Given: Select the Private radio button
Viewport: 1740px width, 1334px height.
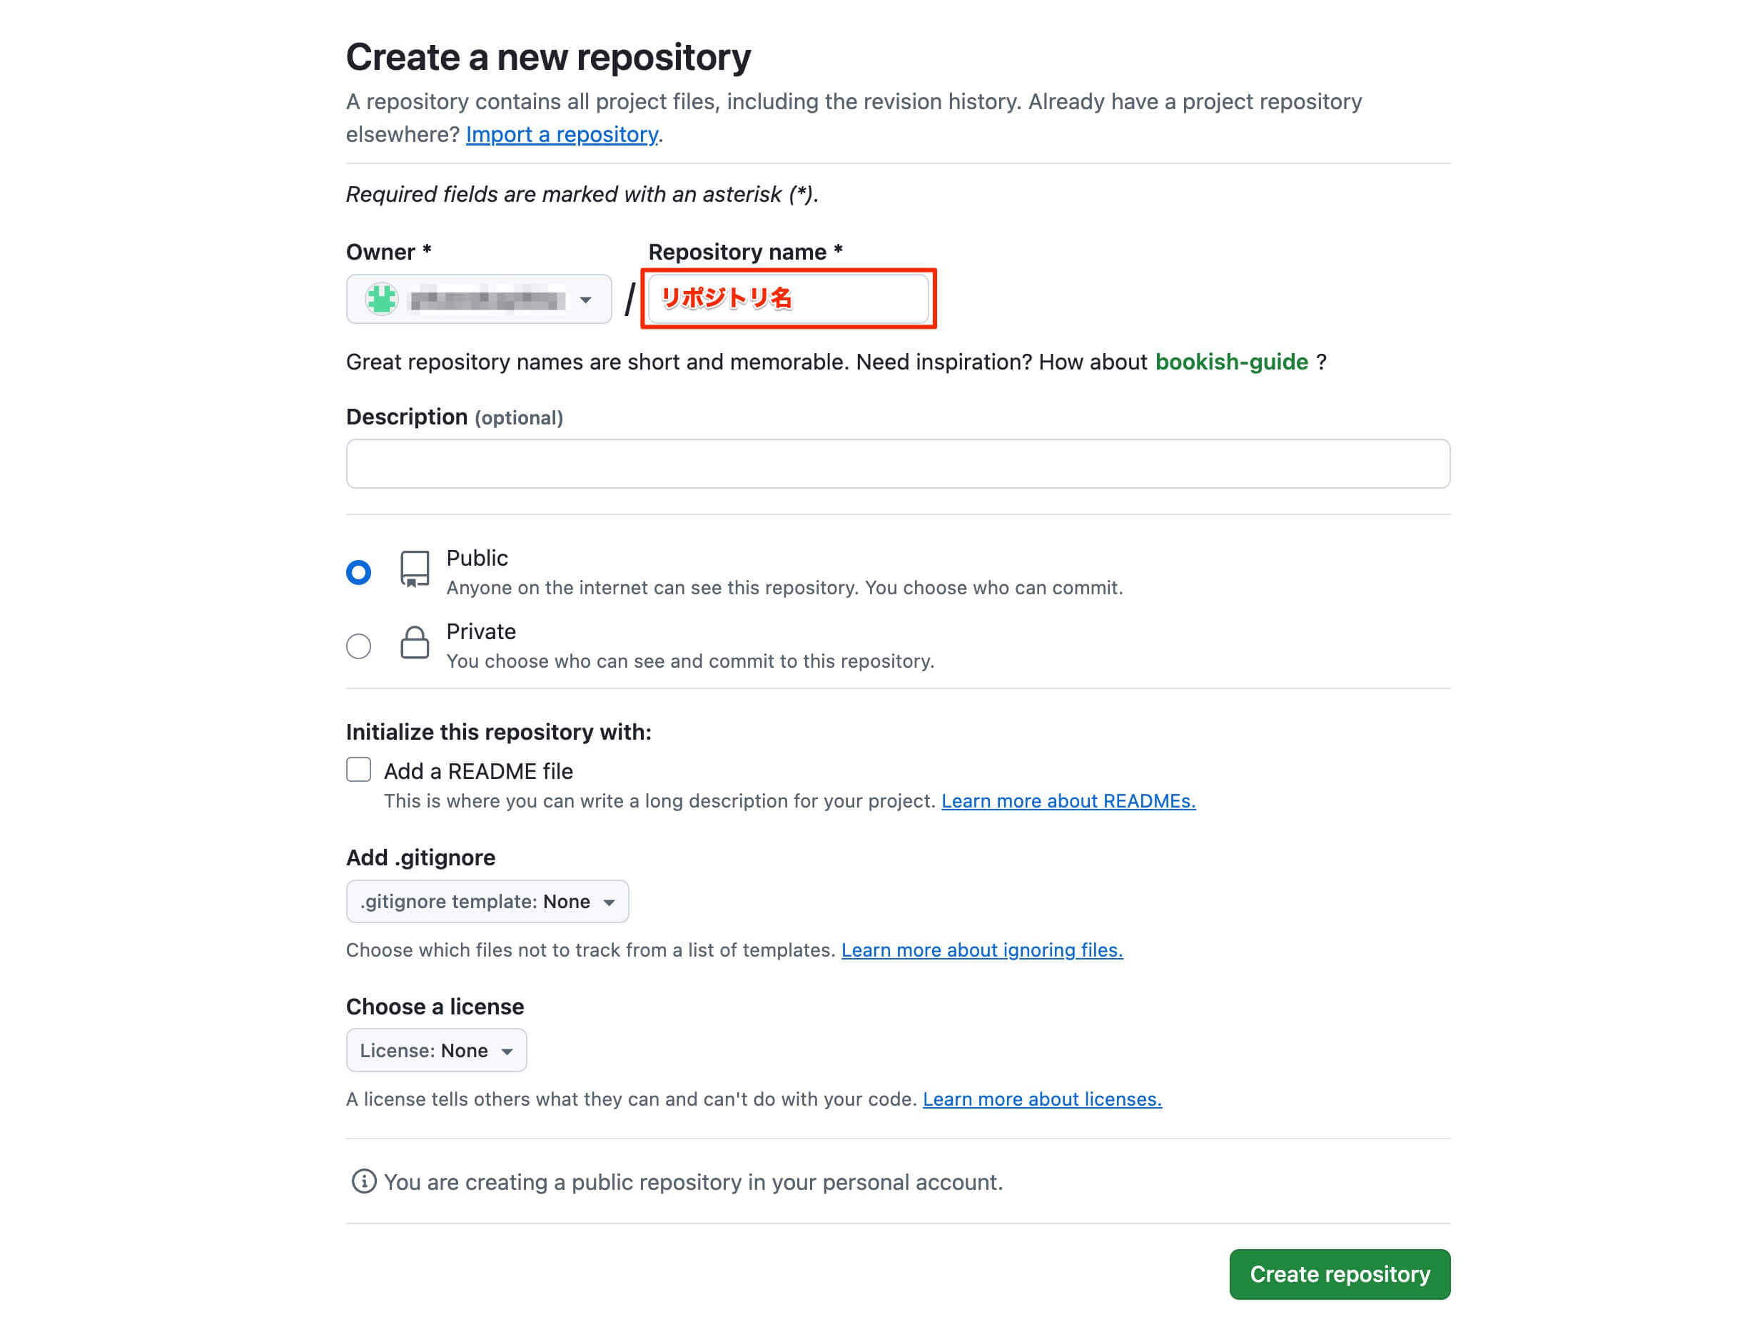Looking at the screenshot, I should [x=358, y=646].
